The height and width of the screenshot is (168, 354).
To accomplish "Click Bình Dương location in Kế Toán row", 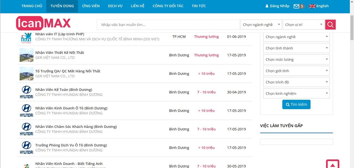I will (x=179, y=92).
